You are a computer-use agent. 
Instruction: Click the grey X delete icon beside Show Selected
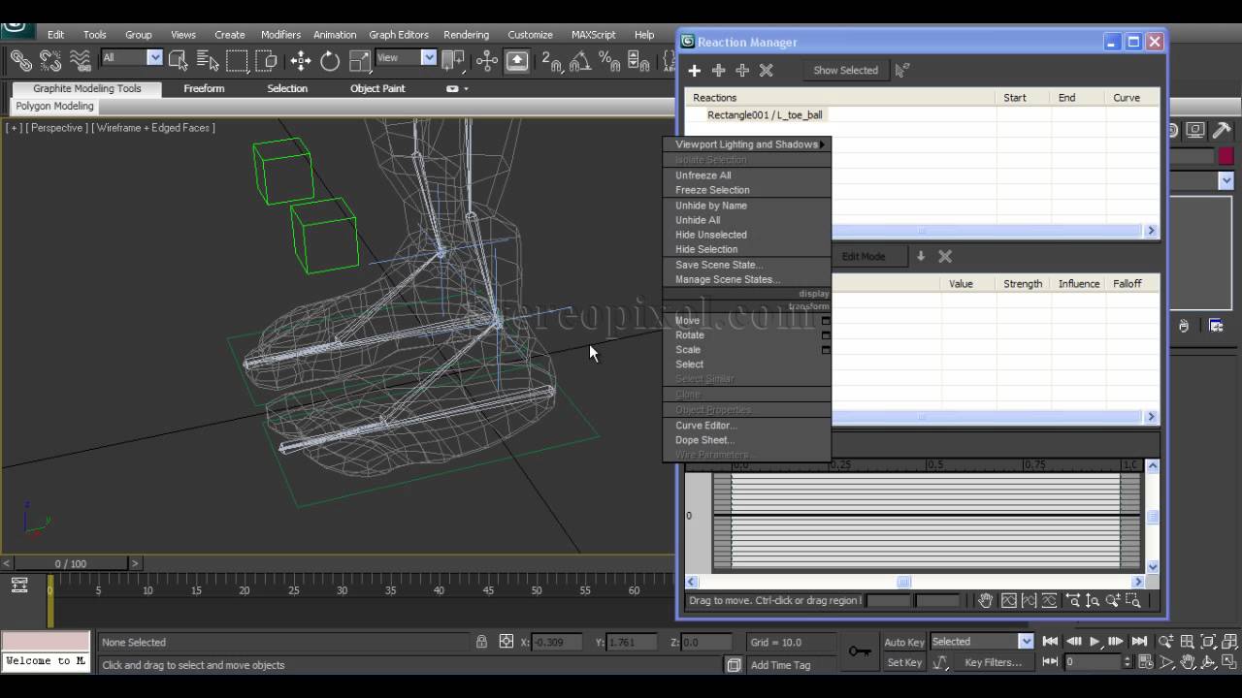click(x=766, y=70)
